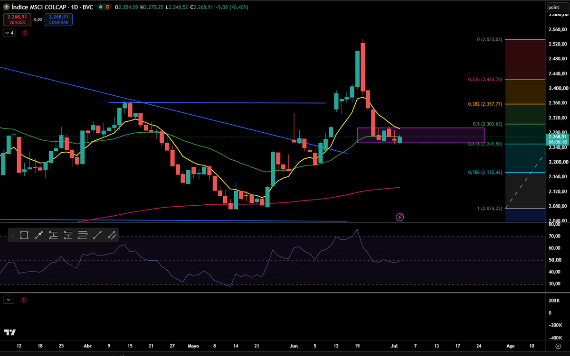Click the 200 K volume axis label
The height and width of the screenshot is (356, 570).
(x=555, y=301)
